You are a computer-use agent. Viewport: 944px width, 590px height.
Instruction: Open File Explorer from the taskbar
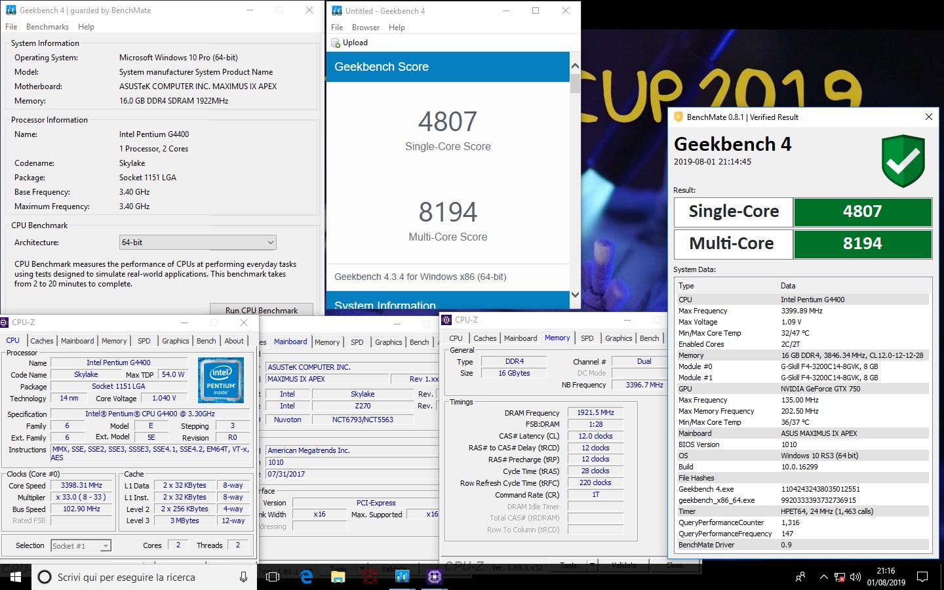[338, 577]
